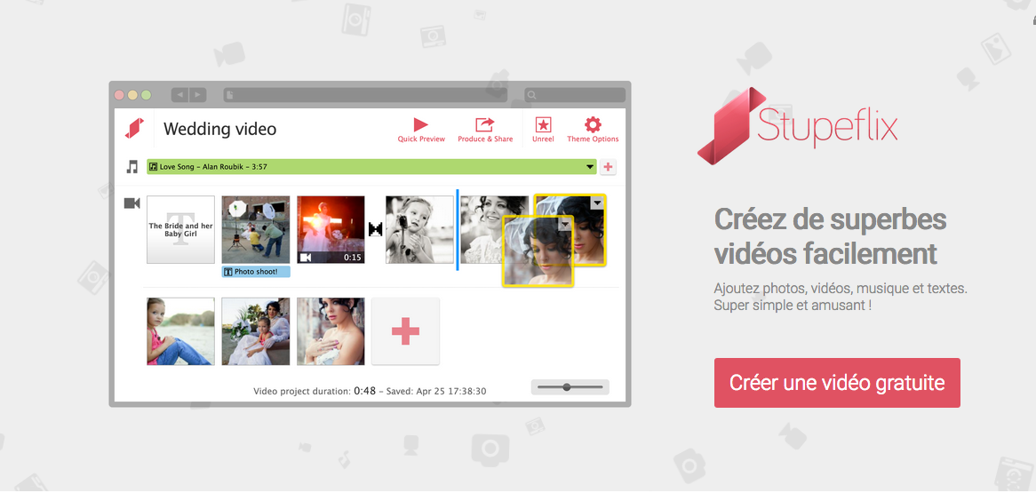
Task: Open Produce & Share
Action: click(484, 125)
